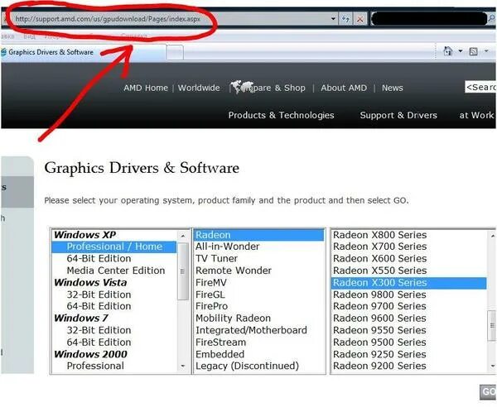Select FireMV product family
This screenshot has height=407, width=497.
[259, 283]
